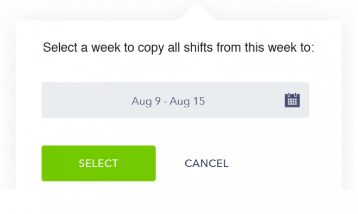Dismiss the popover using the CANCEL link
The image size is (358, 214).
click(207, 164)
